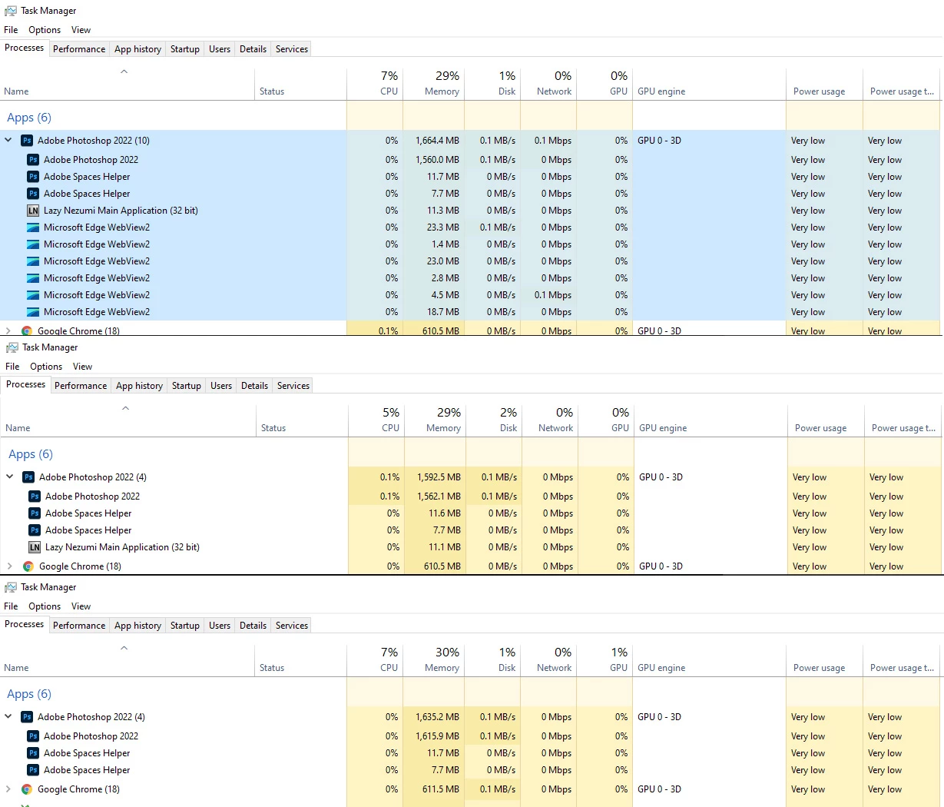Select Adobe Spaces Helper row using 11.6 MB
The image size is (944, 807).
[470, 513]
